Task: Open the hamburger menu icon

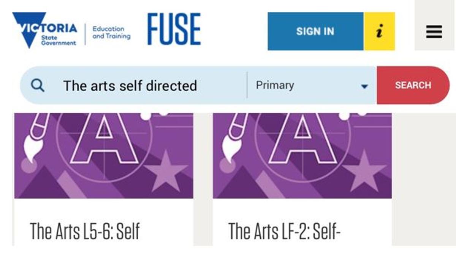Action: [x=434, y=32]
